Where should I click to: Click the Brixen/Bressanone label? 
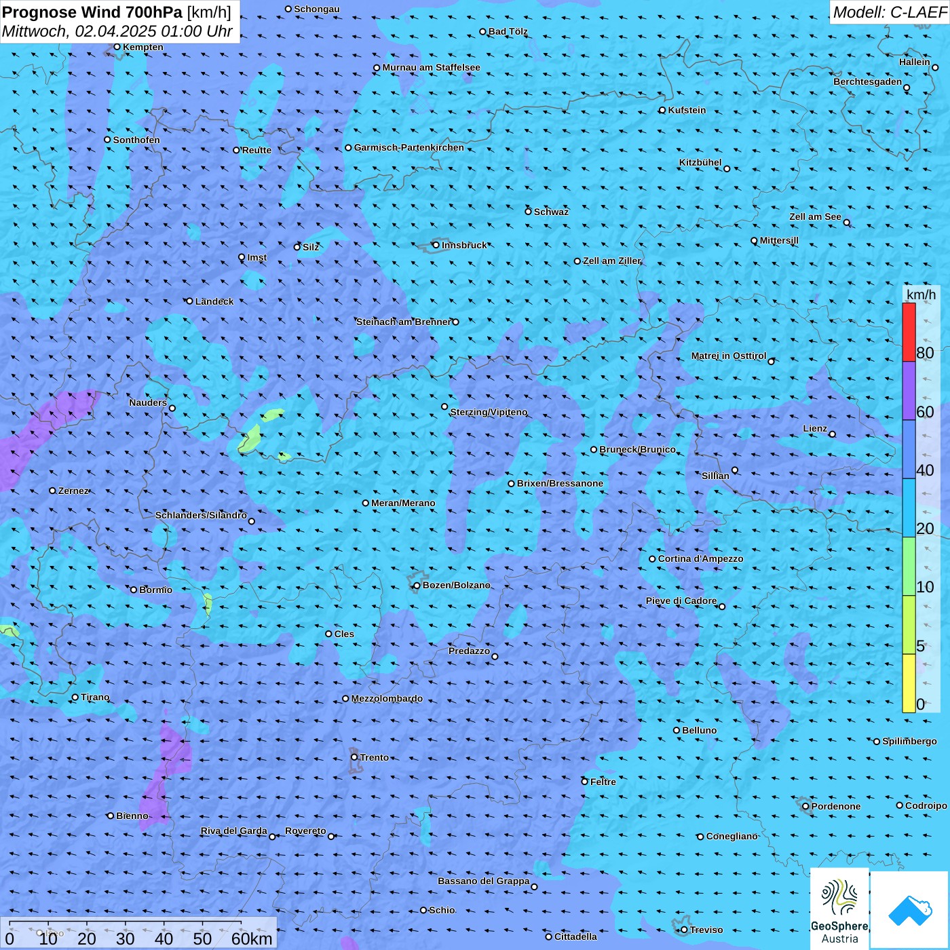(560, 483)
